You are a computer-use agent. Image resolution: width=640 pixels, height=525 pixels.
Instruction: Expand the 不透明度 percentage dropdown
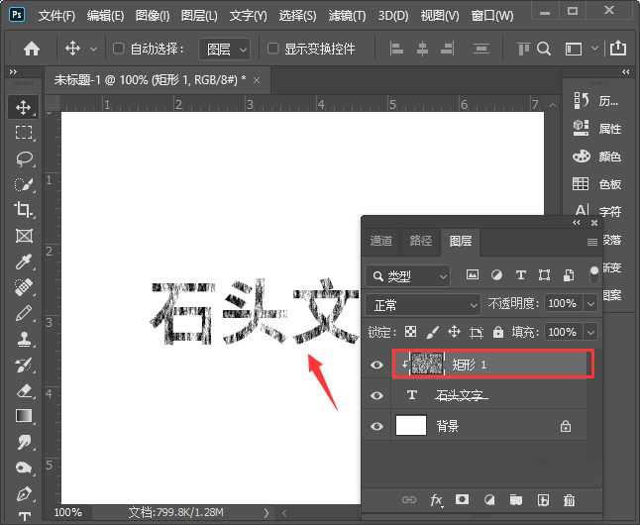590,304
